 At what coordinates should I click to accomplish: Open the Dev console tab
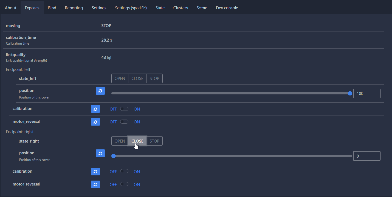(x=227, y=8)
